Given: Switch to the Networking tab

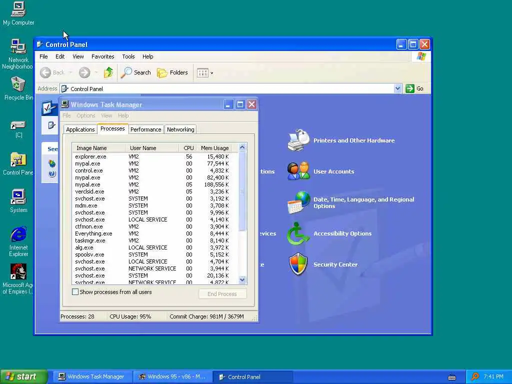Looking at the screenshot, I should tap(180, 129).
